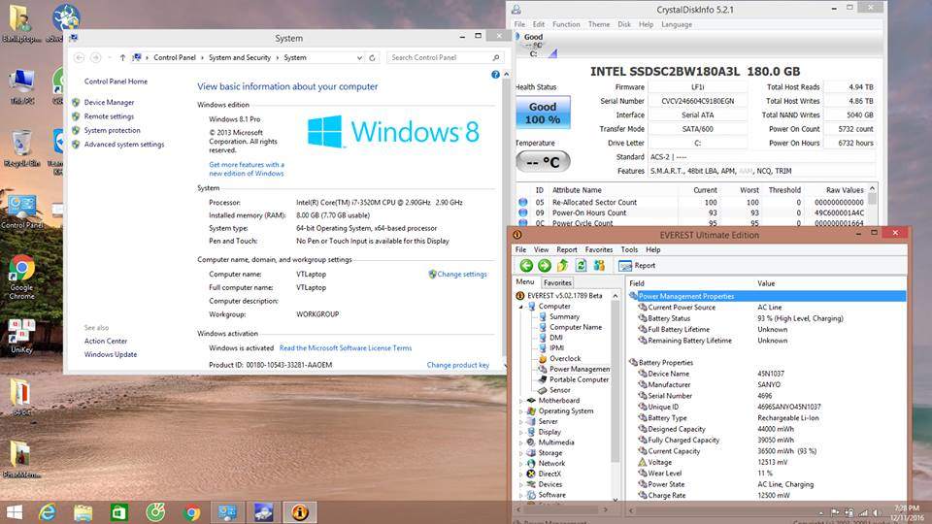Open Control Panel desktop shortcut

coord(22,212)
